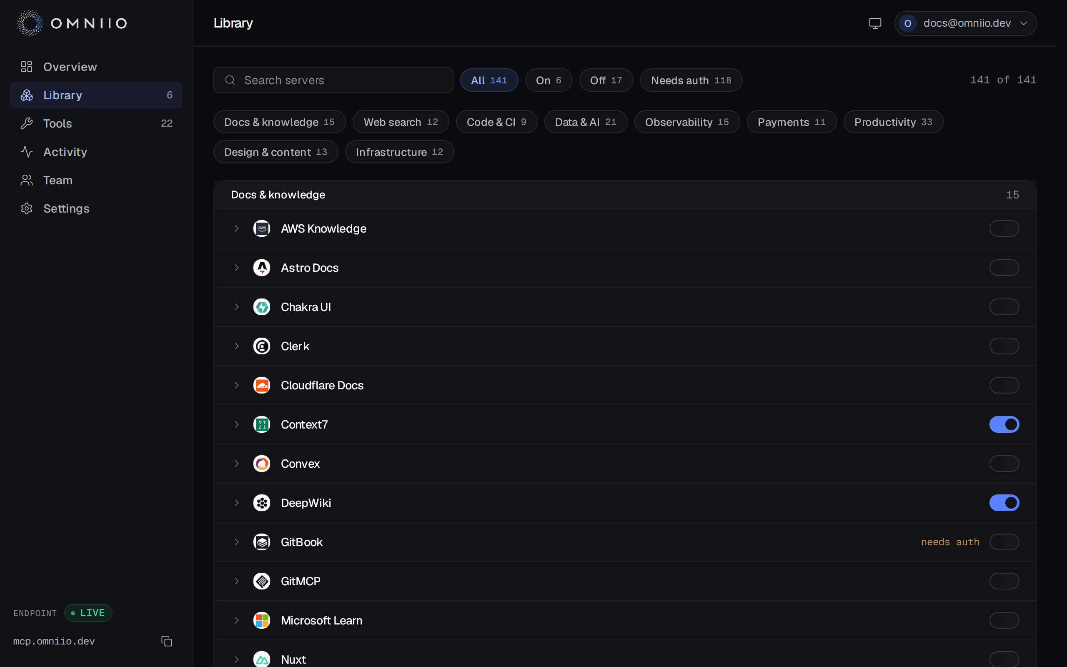Image resolution: width=1067 pixels, height=667 pixels.
Task: Open the docs@omniio.dev account dropdown
Action: click(965, 23)
